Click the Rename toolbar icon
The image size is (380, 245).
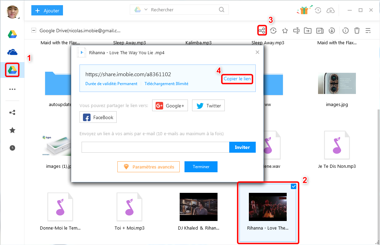point(296,31)
